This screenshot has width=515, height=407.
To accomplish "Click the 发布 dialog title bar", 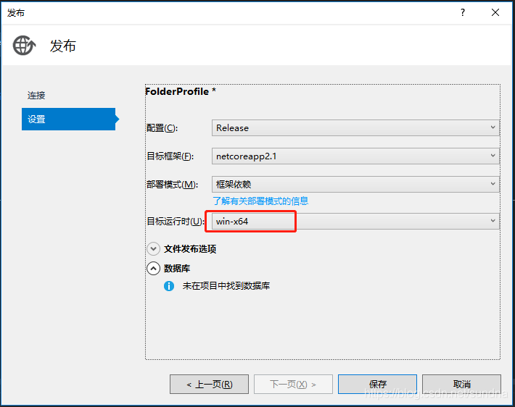I will point(218,12).
